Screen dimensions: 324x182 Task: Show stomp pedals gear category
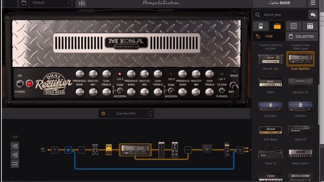(261, 26)
